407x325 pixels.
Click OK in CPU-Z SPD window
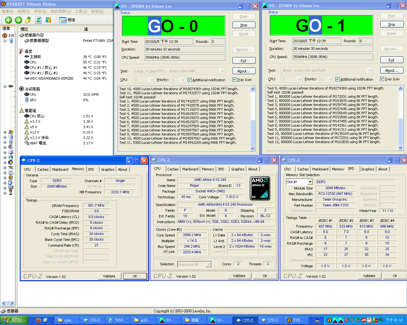(x=395, y=276)
